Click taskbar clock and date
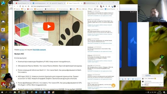Image resolution: width=167 pixels, height=94 pixels. (159, 92)
